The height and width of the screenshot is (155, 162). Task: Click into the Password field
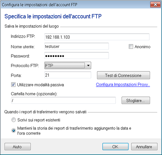point(76,56)
